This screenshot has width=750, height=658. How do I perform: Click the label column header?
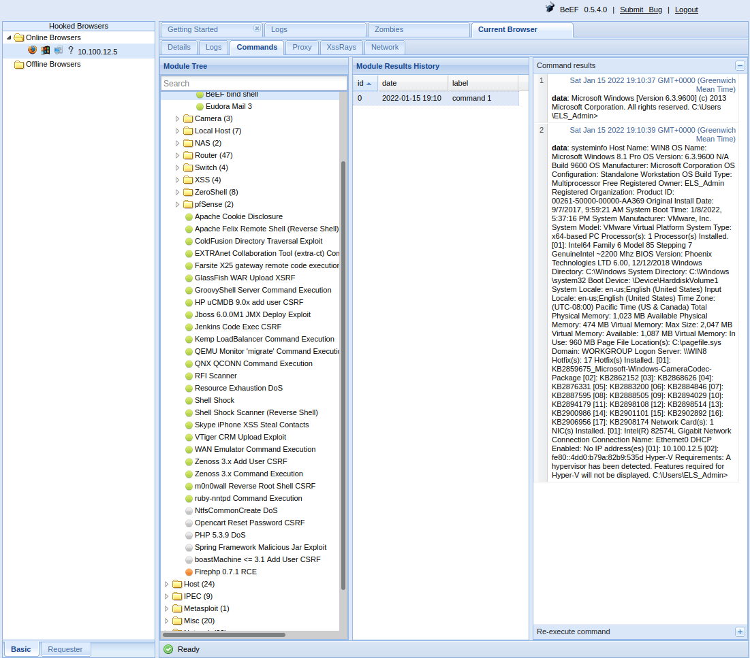tap(483, 83)
